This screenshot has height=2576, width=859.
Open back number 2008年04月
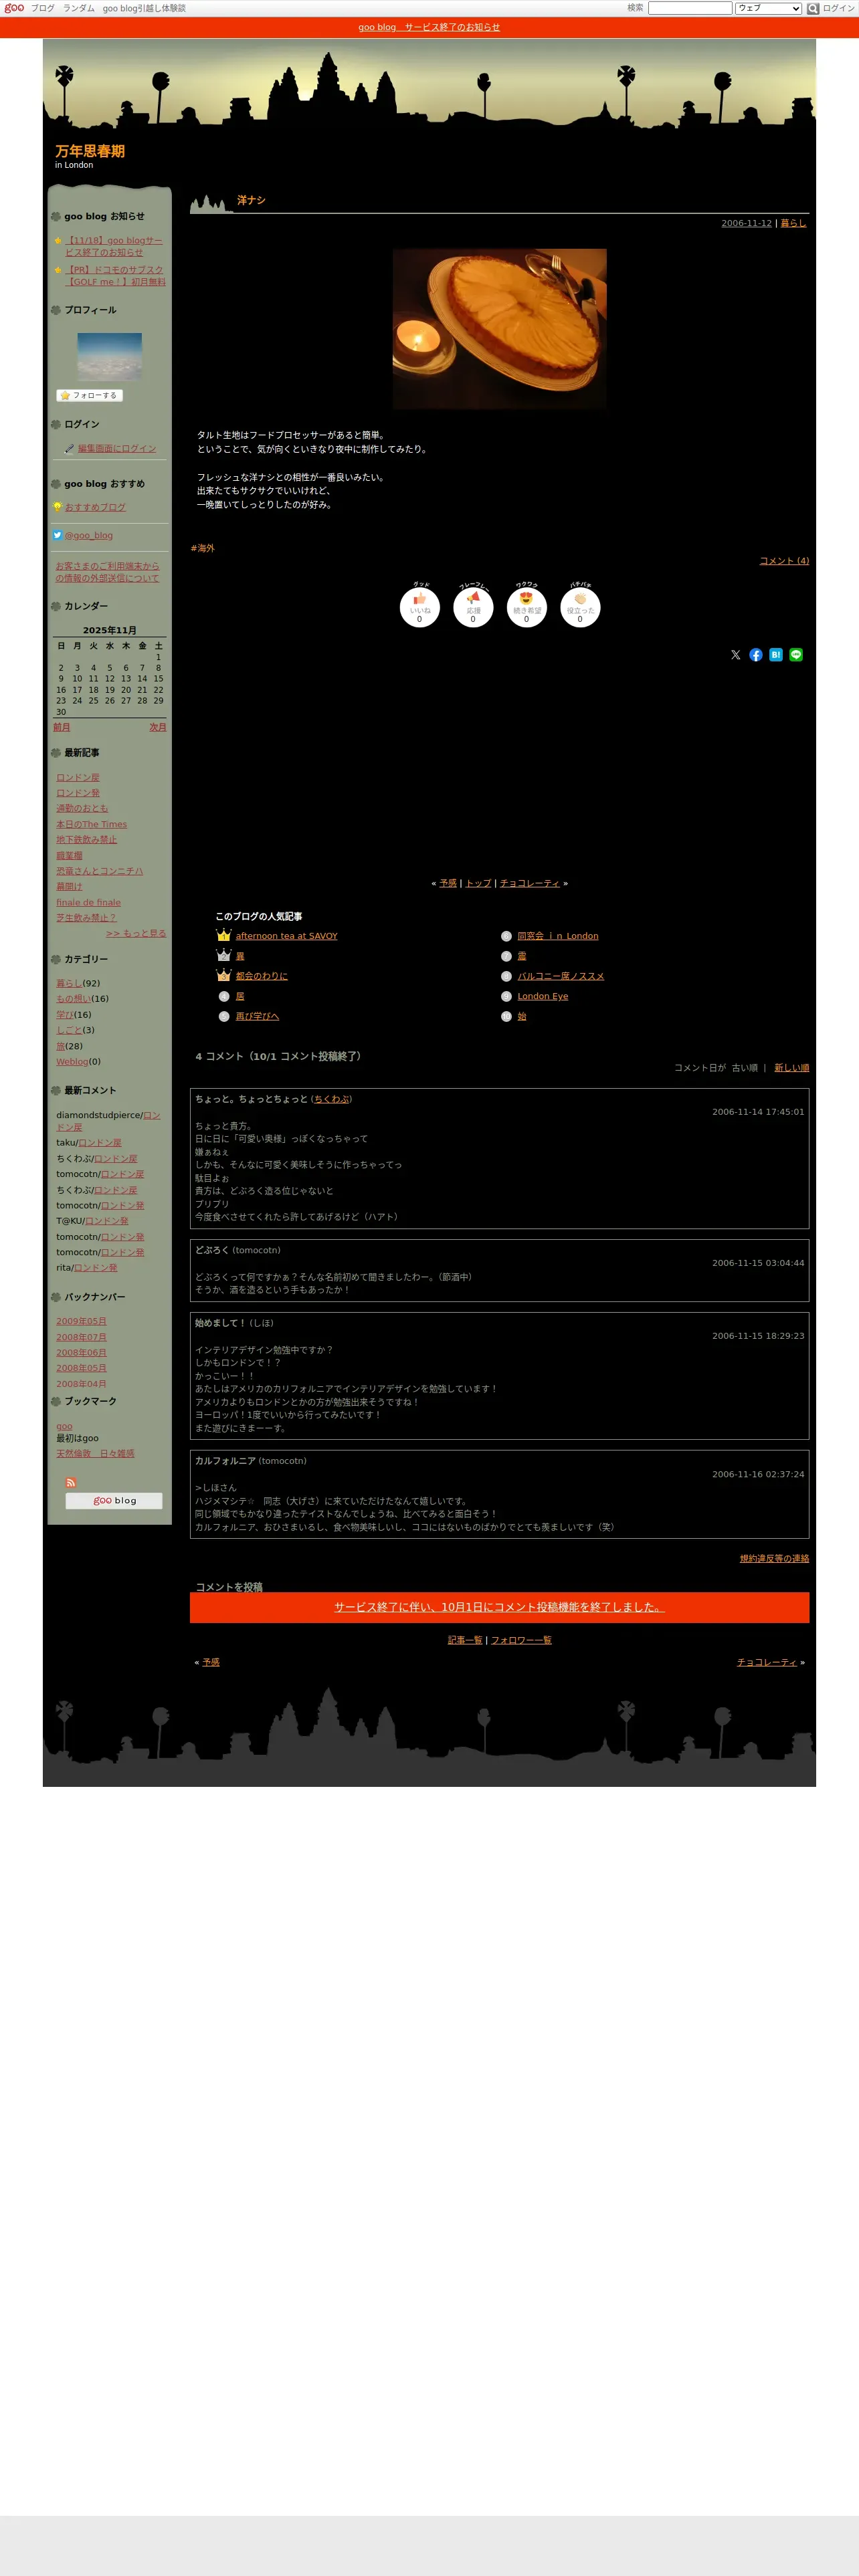click(81, 1384)
